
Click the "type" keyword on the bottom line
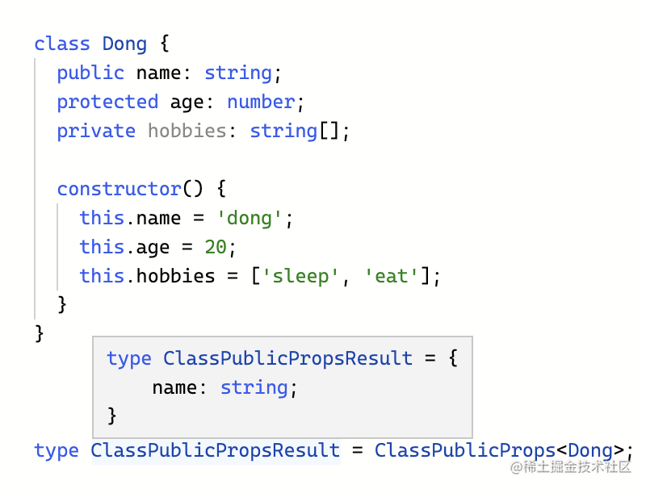57,450
